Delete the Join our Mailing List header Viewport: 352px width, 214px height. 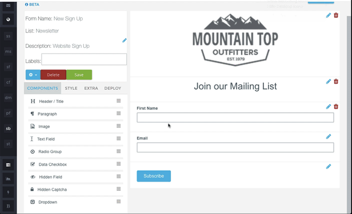coord(336,81)
